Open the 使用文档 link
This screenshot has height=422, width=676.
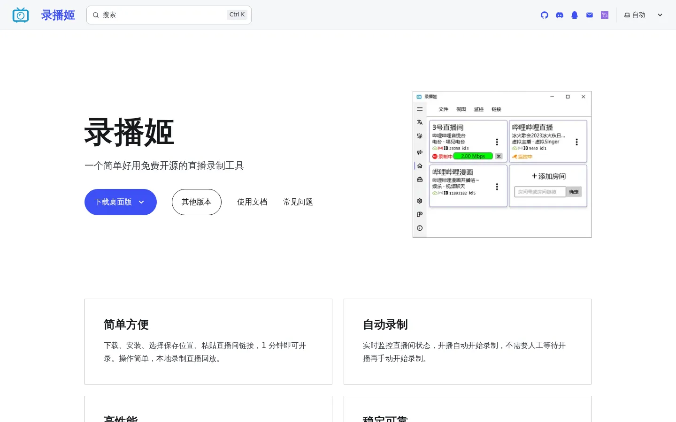click(x=252, y=202)
